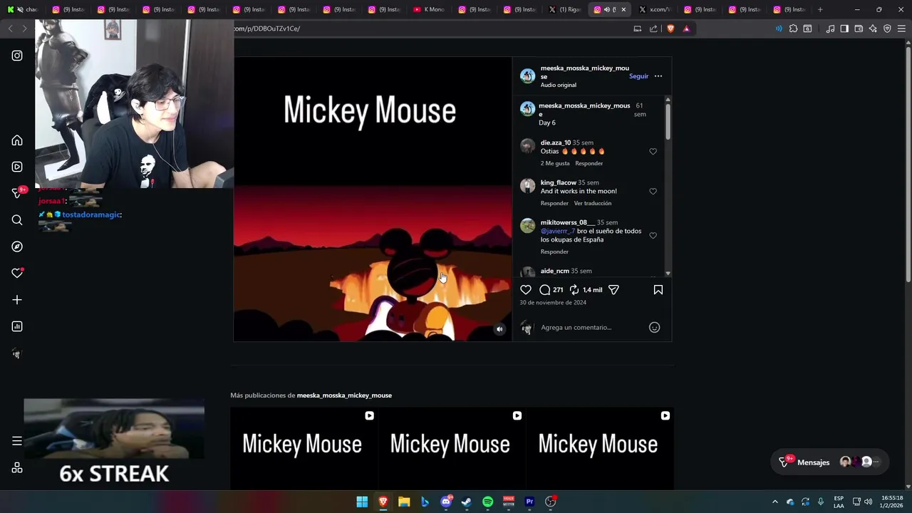Open Brave Rewards triangle icon
Screen dimensions: 912x513
coord(686,28)
